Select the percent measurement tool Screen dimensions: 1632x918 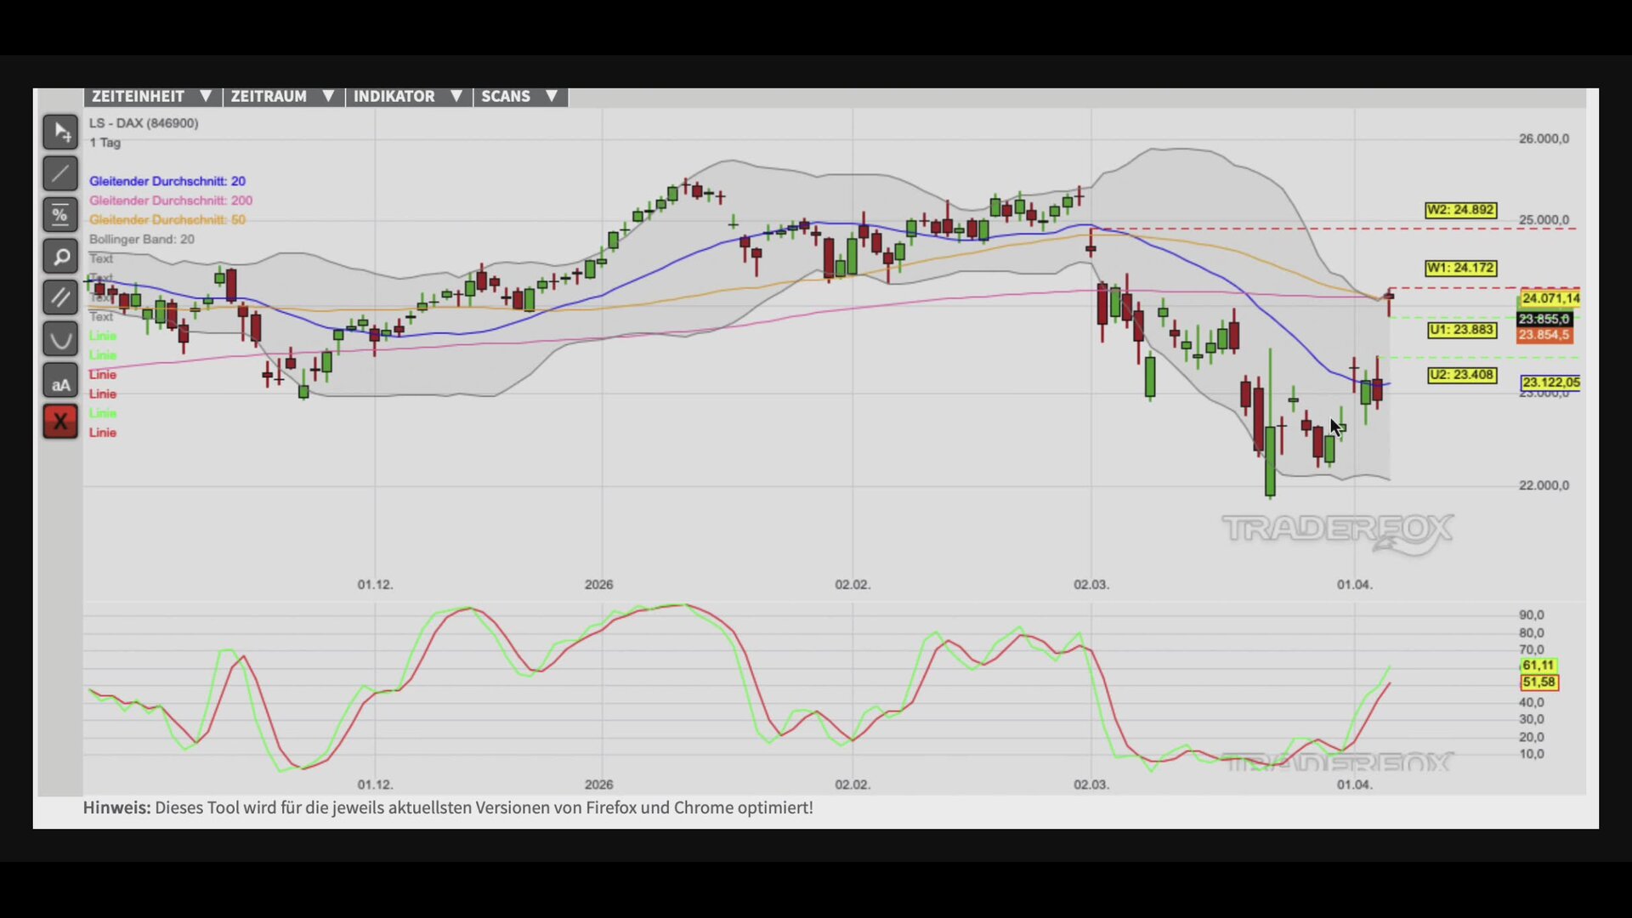[x=60, y=215]
